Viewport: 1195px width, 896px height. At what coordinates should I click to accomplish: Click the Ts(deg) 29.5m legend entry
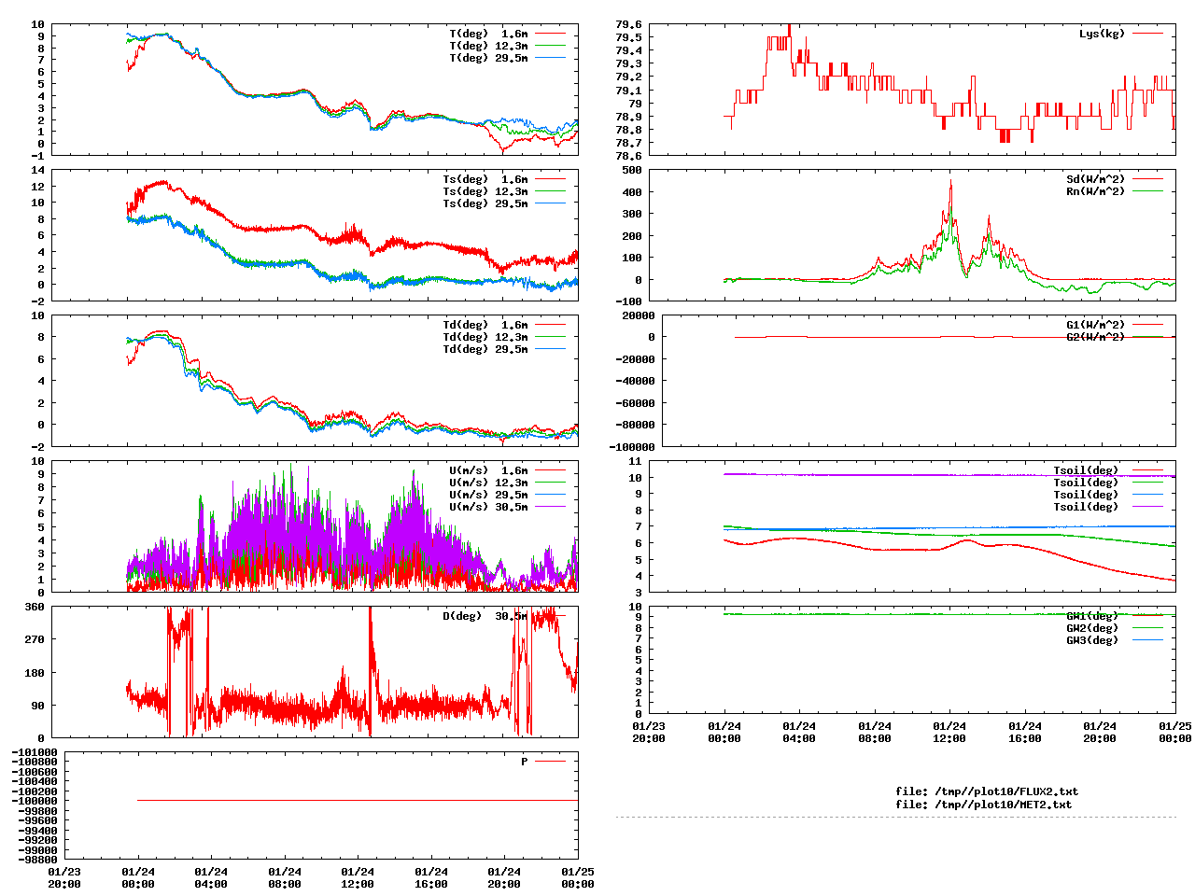pyautogui.click(x=485, y=203)
